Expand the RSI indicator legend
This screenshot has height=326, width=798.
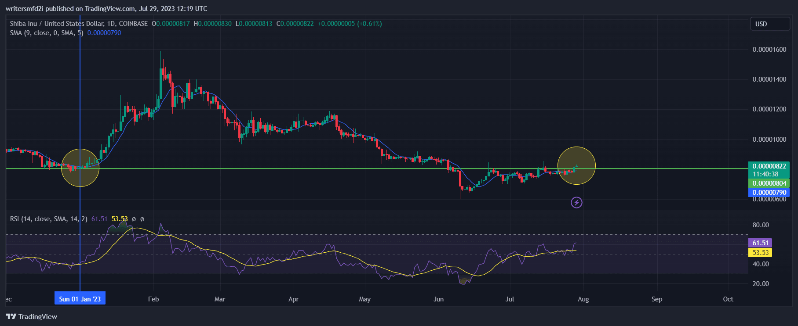(x=48, y=219)
